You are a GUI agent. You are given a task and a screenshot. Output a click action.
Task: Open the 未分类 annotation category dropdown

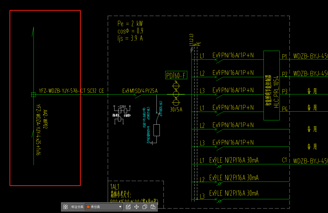point(104,207)
